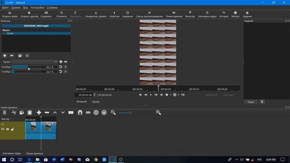Open the timeline hamburger menu
Viewport: 290px width, 163px height.
tap(5, 113)
